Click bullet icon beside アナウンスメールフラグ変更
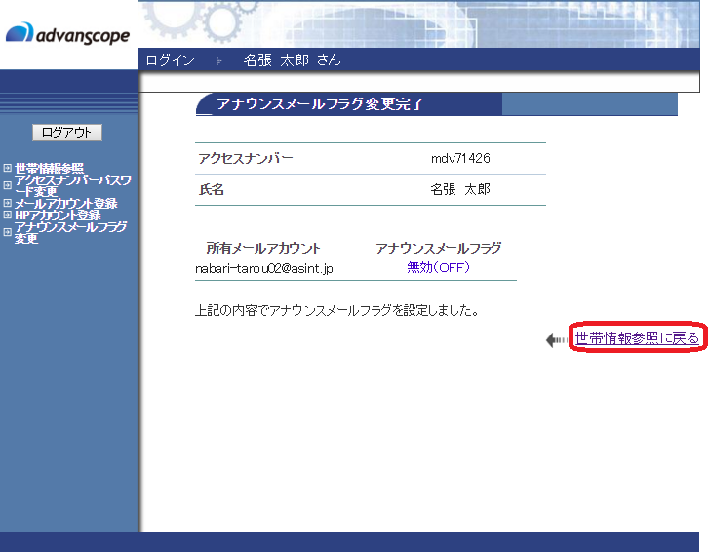 tap(7, 232)
